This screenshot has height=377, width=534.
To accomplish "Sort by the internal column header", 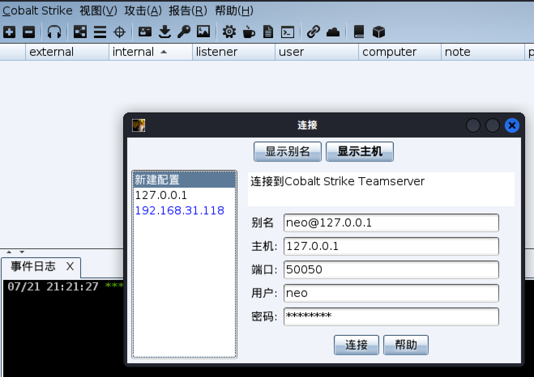I will click(x=151, y=52).
